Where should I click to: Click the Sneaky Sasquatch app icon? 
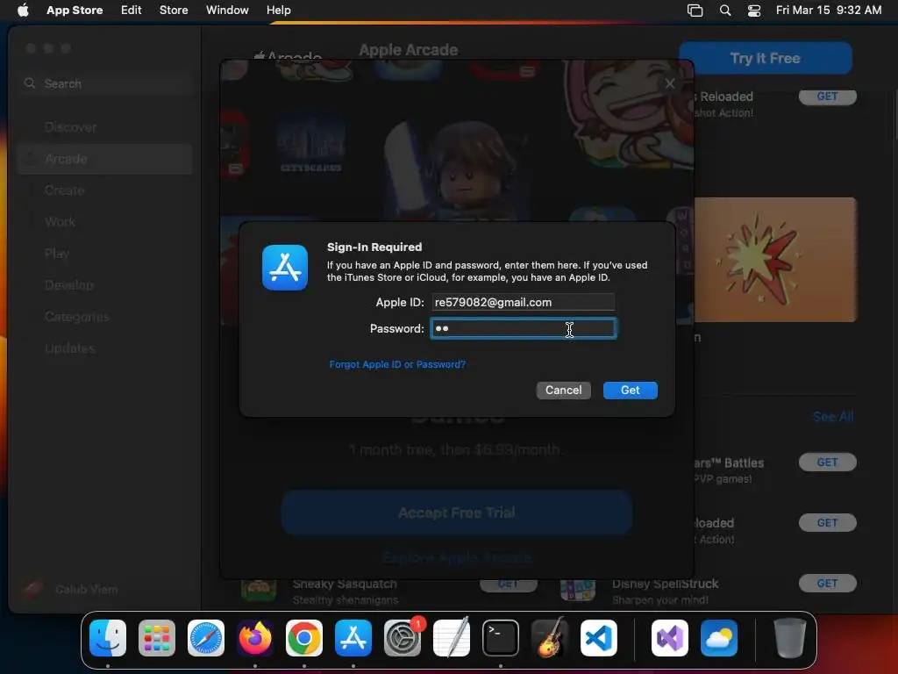259,590
